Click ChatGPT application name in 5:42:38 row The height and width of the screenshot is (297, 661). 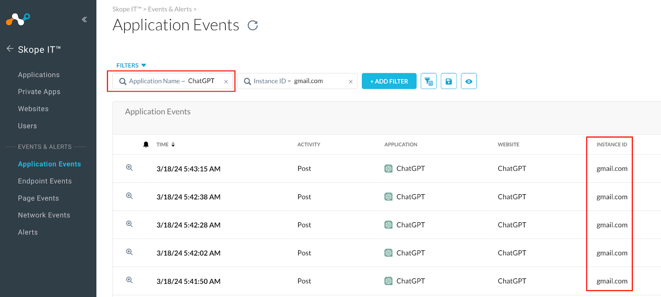coord(411,197)
